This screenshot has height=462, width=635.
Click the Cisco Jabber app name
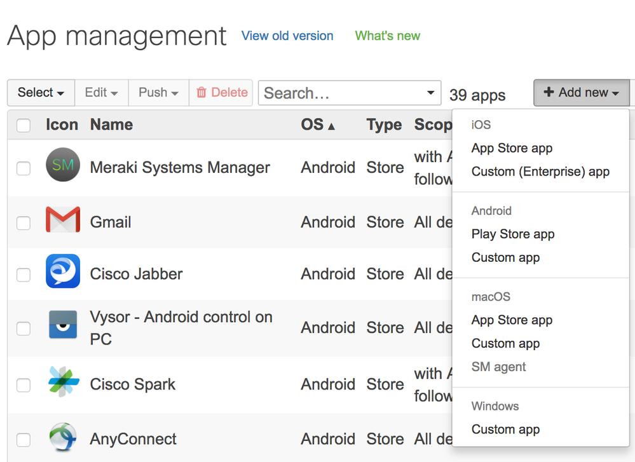[x=136, y=274]
